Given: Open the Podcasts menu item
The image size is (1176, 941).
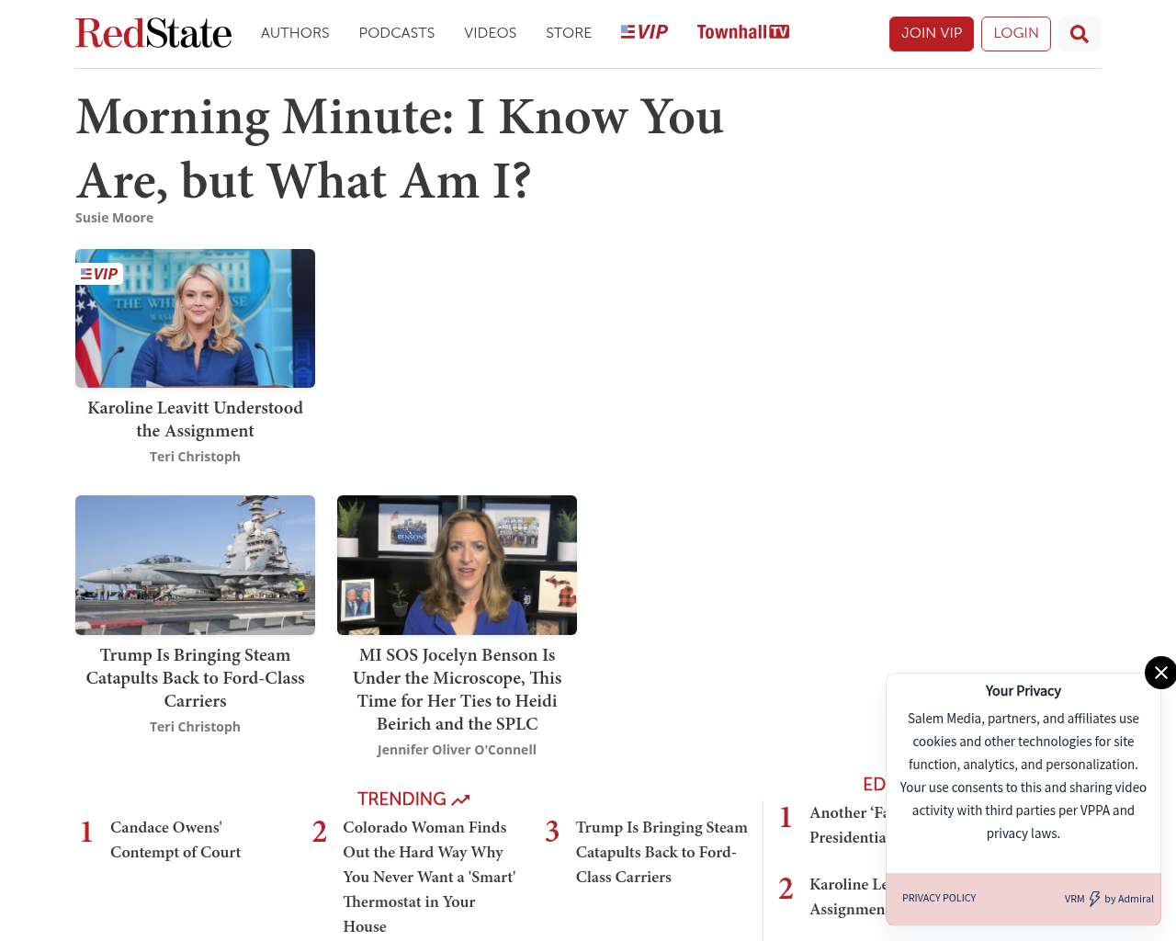Looking at the screenshot, I should point(397,33).
